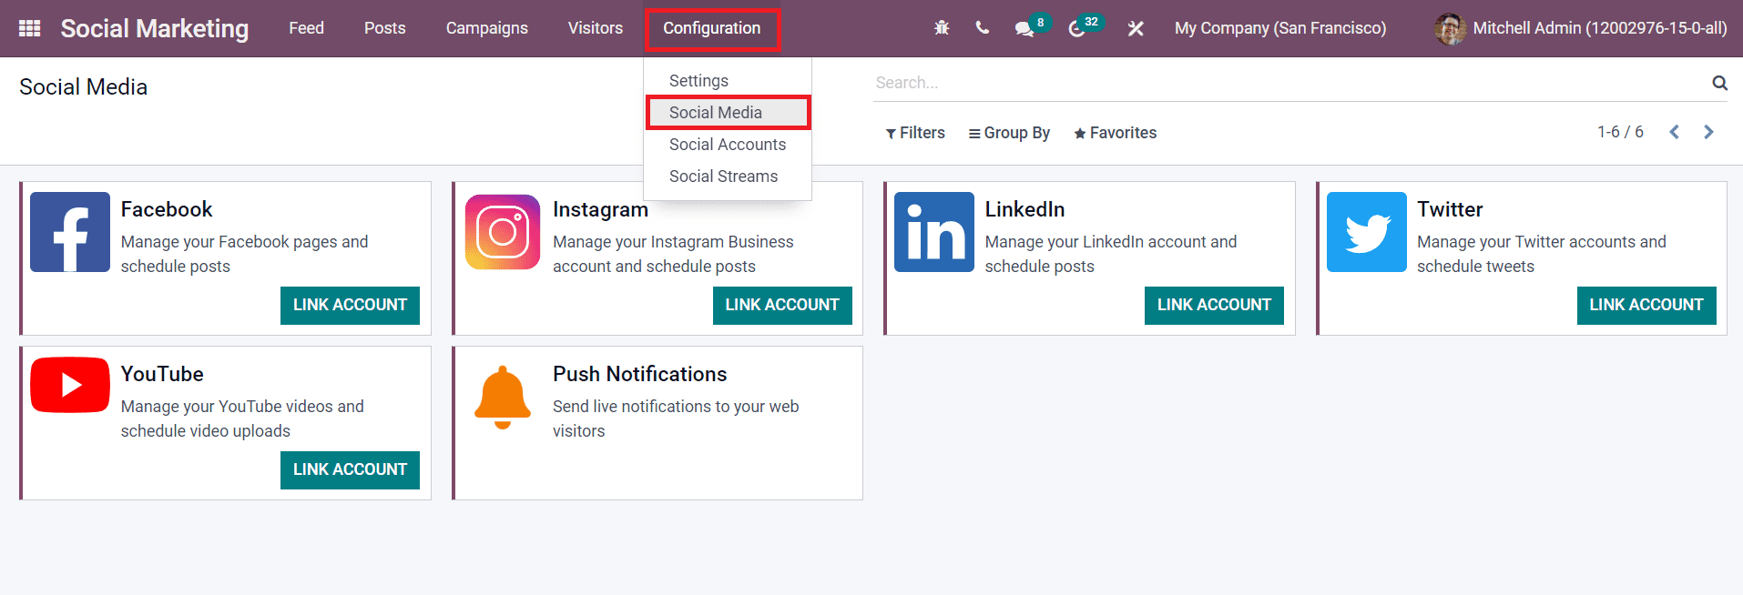Open conversations icon with badge 8
The width and height of the screenshot is (1743, 595).
[x=1031, y=26]
